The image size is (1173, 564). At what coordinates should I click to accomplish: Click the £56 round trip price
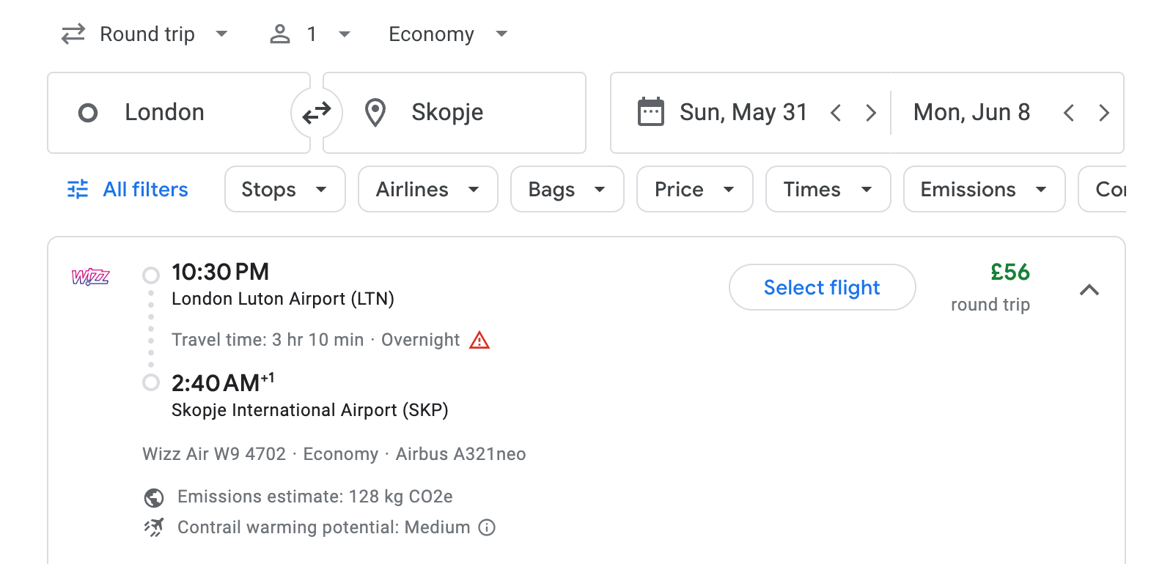click(x=1010, y=272)
